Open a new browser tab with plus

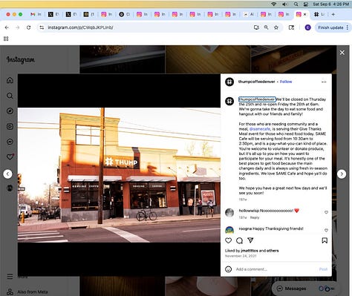[333, 15]
